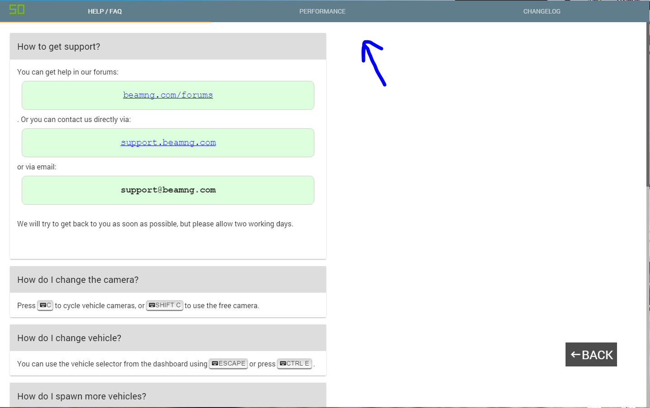Switch to the CHANGELOG tab
This screenshot has width=650, height=408.
tap(542, 11)
